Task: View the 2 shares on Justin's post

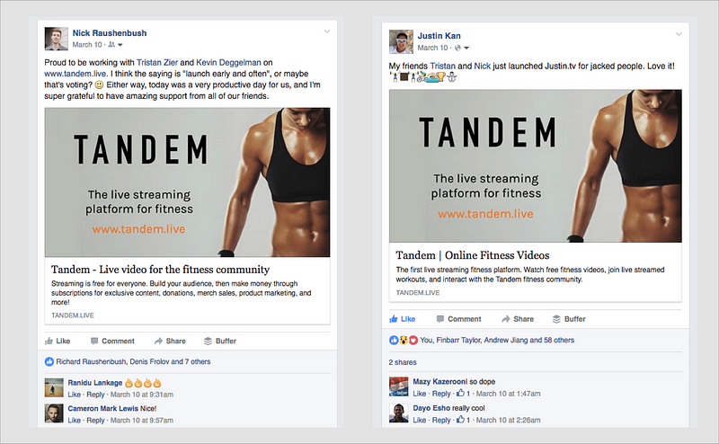Action: 403,362
